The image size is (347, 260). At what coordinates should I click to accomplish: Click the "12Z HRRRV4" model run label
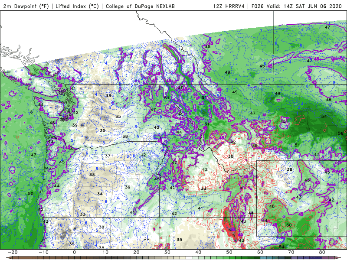(229, 6)
